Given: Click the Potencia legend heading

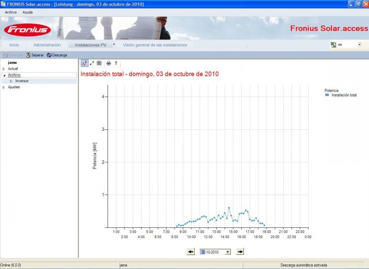Looking at the screenshot, I should [x=331, y=90].
